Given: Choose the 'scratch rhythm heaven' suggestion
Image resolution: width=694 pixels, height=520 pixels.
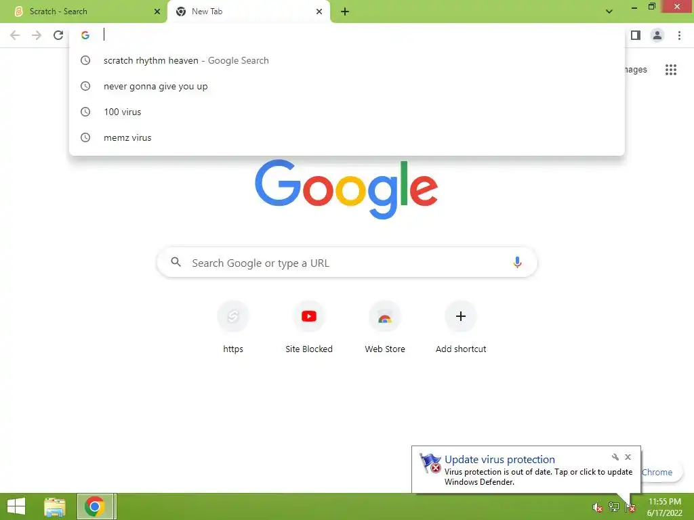Looking at the screenshot, I should (347, 60).
